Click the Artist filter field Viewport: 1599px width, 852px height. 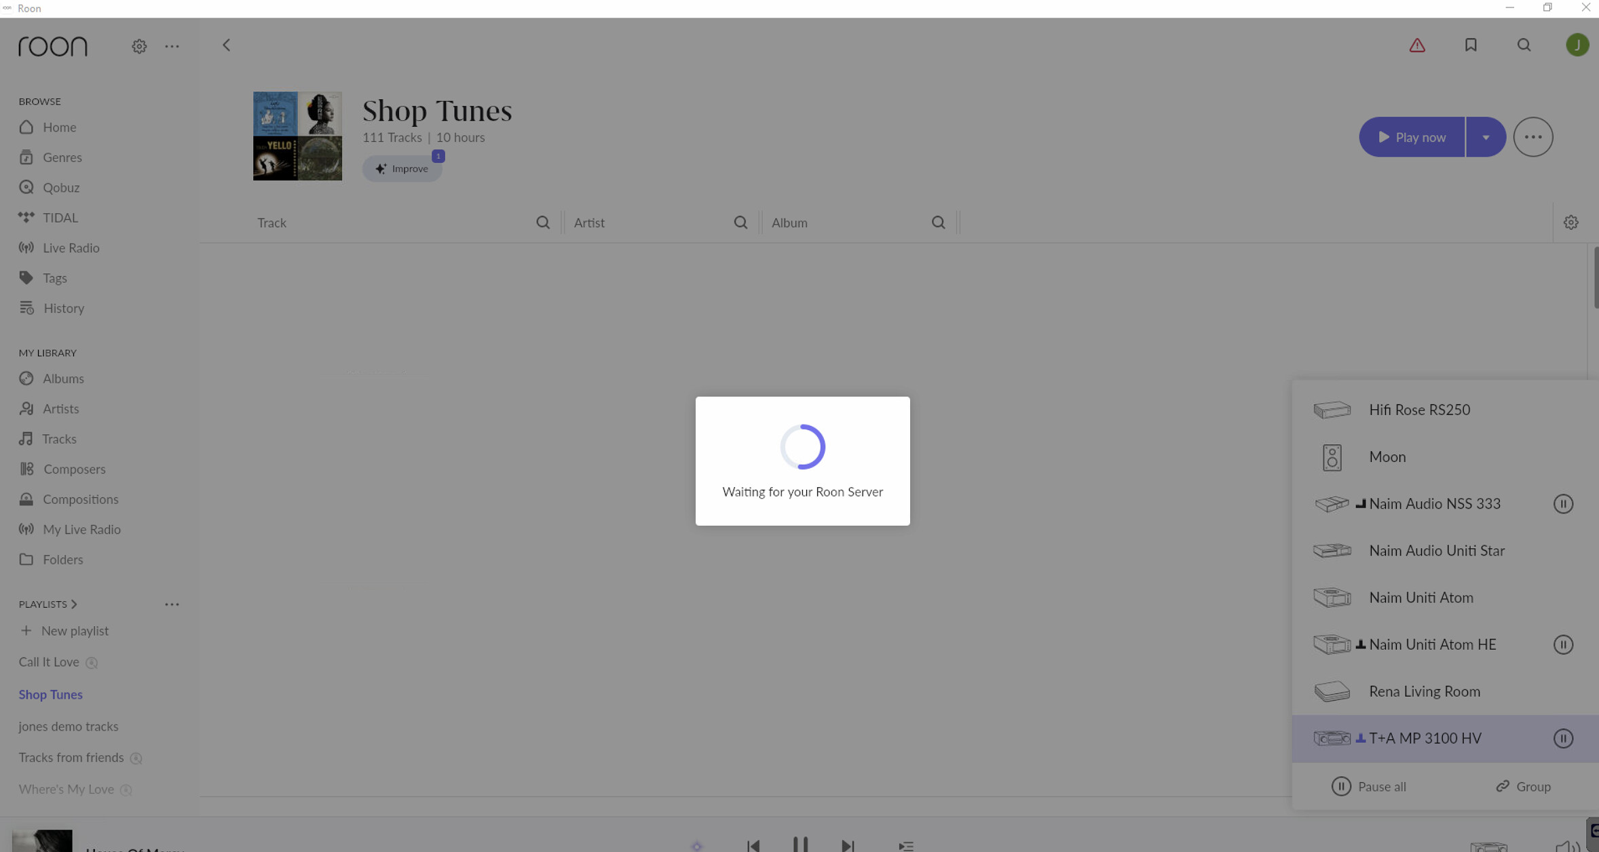[660, 222]
